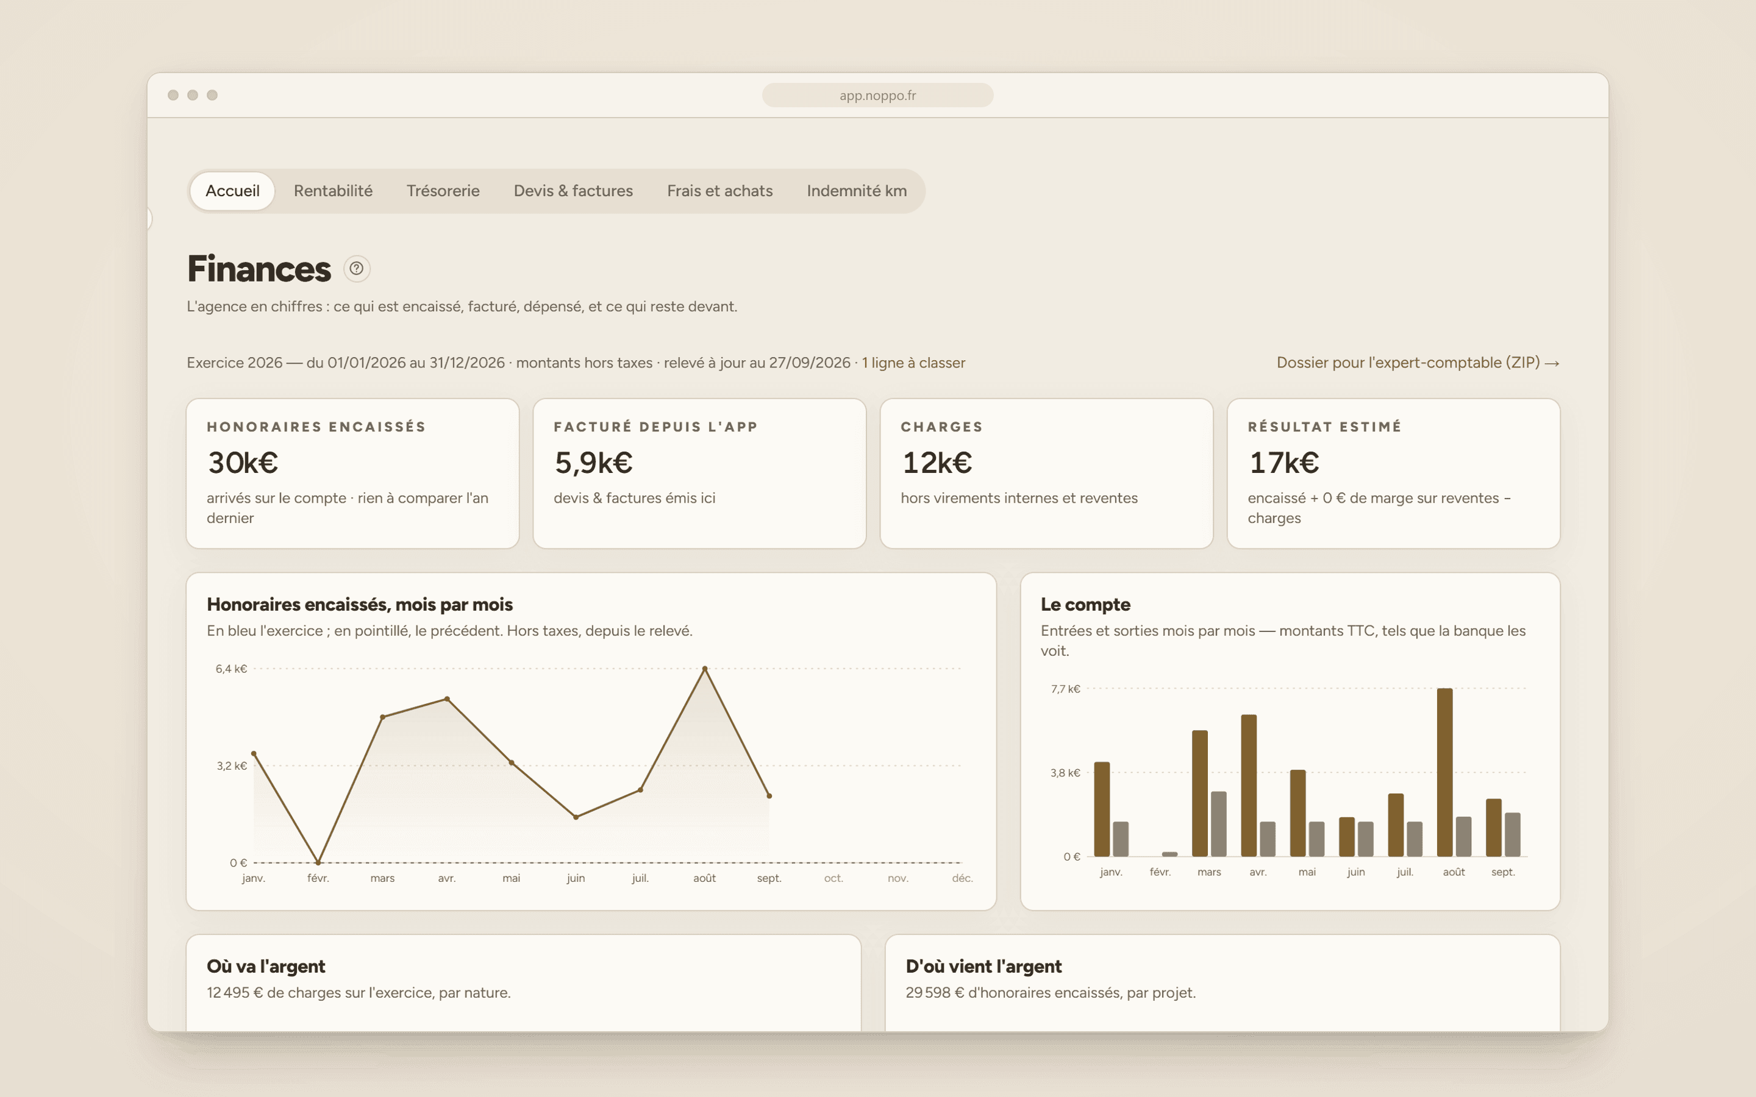Open the '1 ligne à classer' link

[913, 363]
